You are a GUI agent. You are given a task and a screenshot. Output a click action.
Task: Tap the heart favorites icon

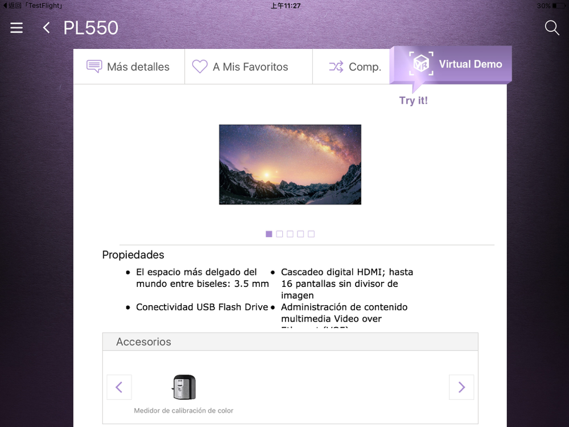coord(200,67)
